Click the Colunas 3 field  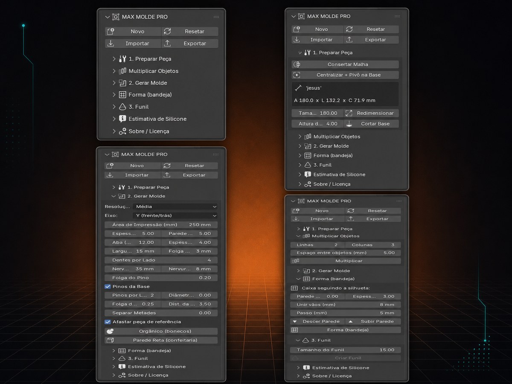373,245
